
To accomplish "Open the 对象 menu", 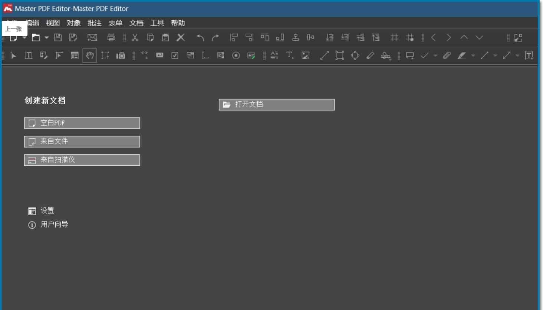I will (74, 23).
